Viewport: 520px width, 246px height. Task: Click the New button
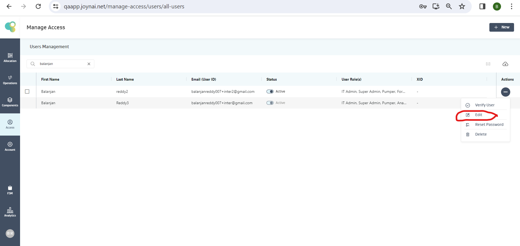click(501, 27)
